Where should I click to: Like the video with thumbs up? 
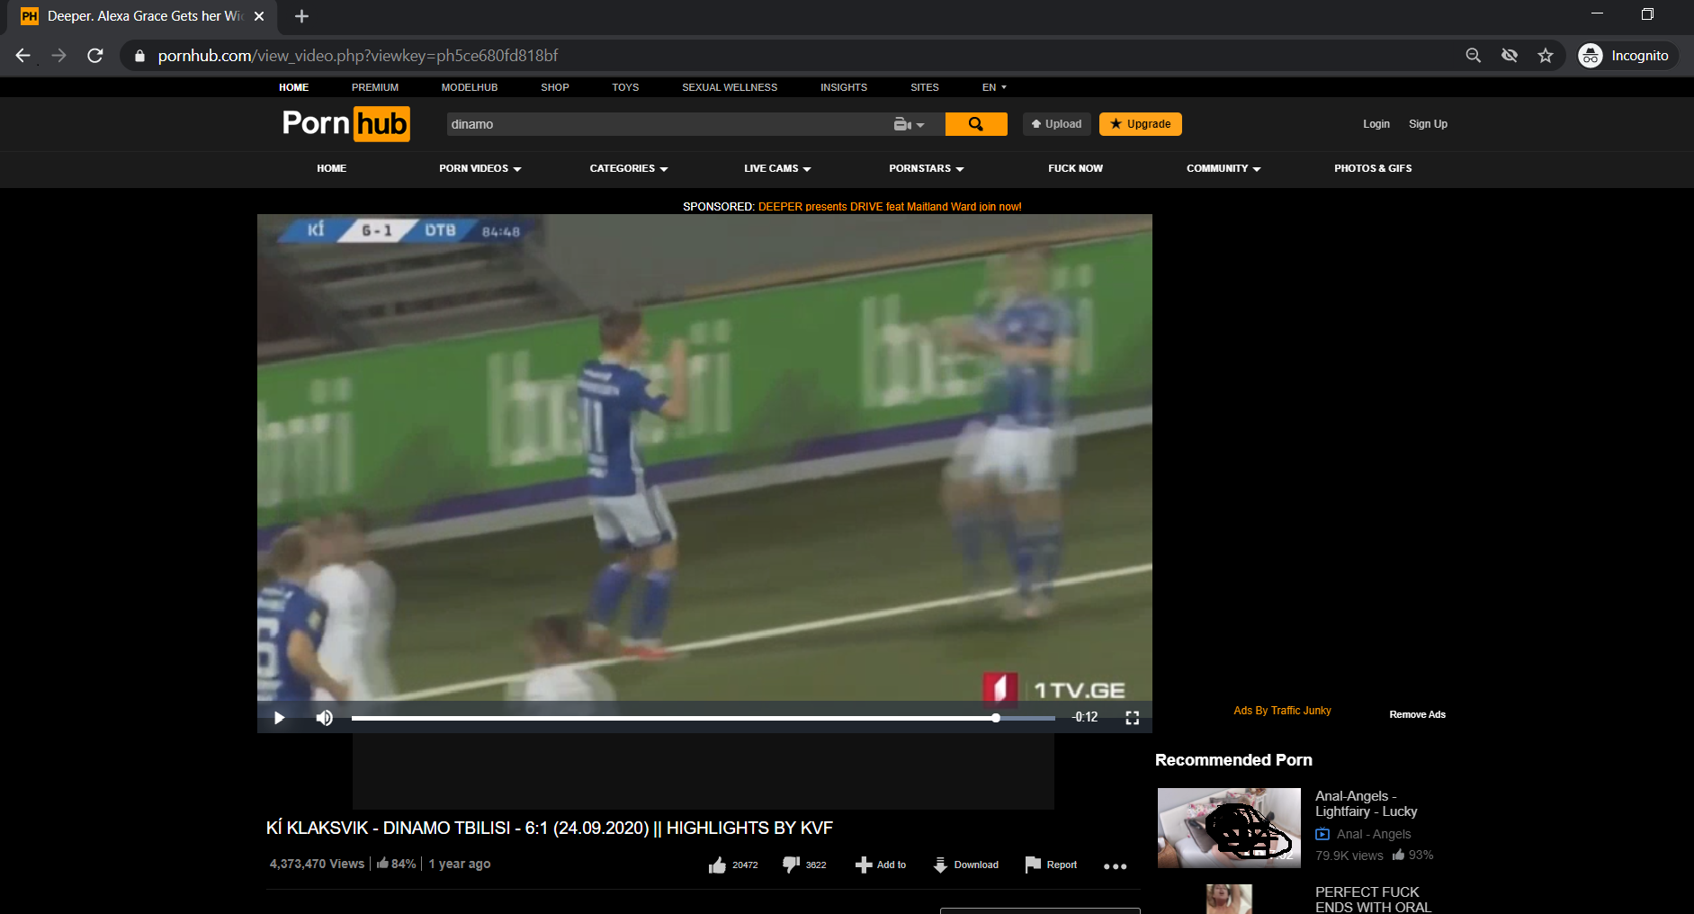(x=717, y=865)
